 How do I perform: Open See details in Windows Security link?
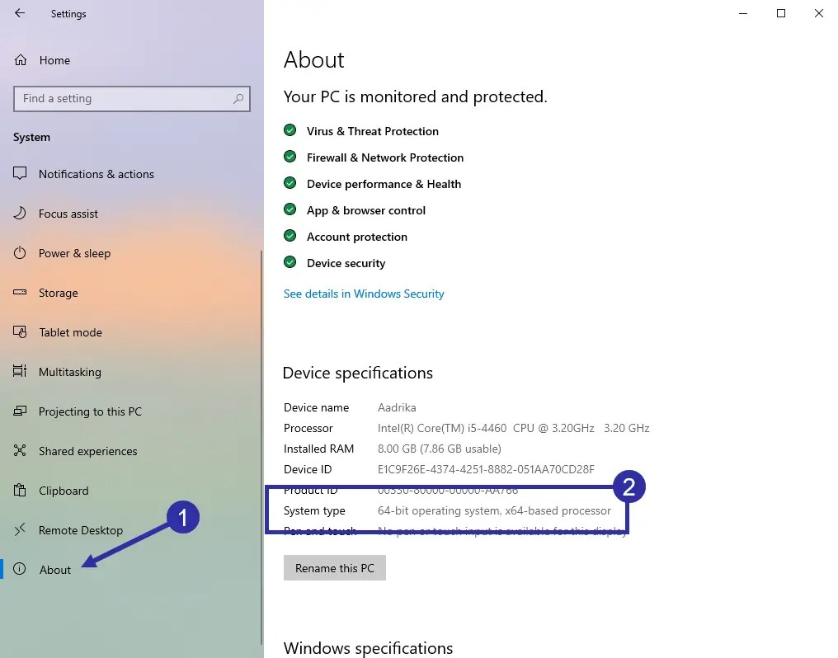[364, 294]
